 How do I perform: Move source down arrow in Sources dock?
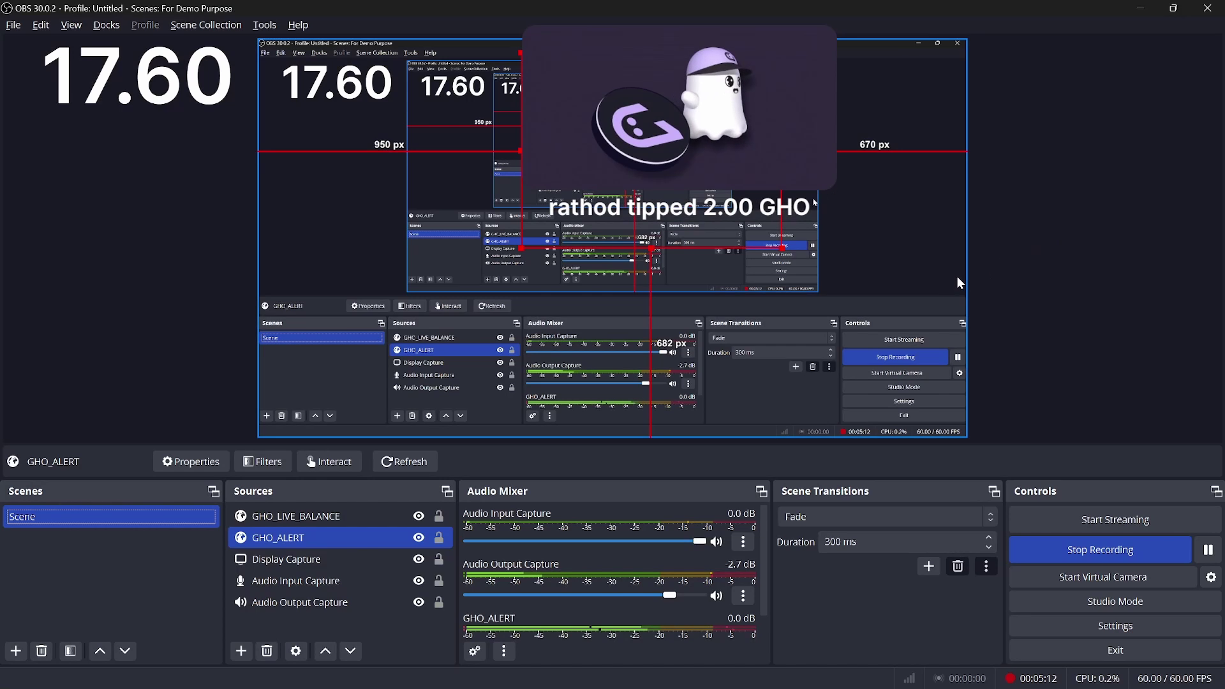pyautogui.click(x=350, y=651)
